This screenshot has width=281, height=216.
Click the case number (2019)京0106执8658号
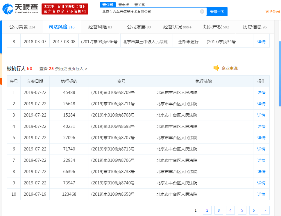point(113,194)
